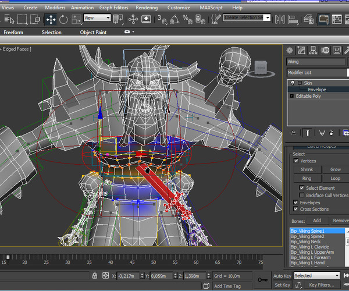The image size is (349, 291).
Task: Uncheck the Cross Sections checkbox
Action: [295, 209]
